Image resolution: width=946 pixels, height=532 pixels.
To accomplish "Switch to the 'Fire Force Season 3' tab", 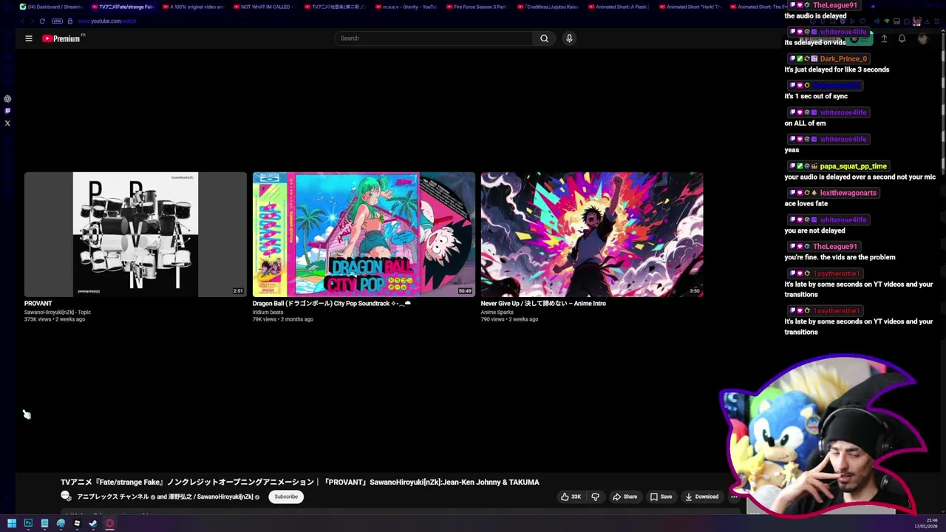I will (x=477, y=7).
